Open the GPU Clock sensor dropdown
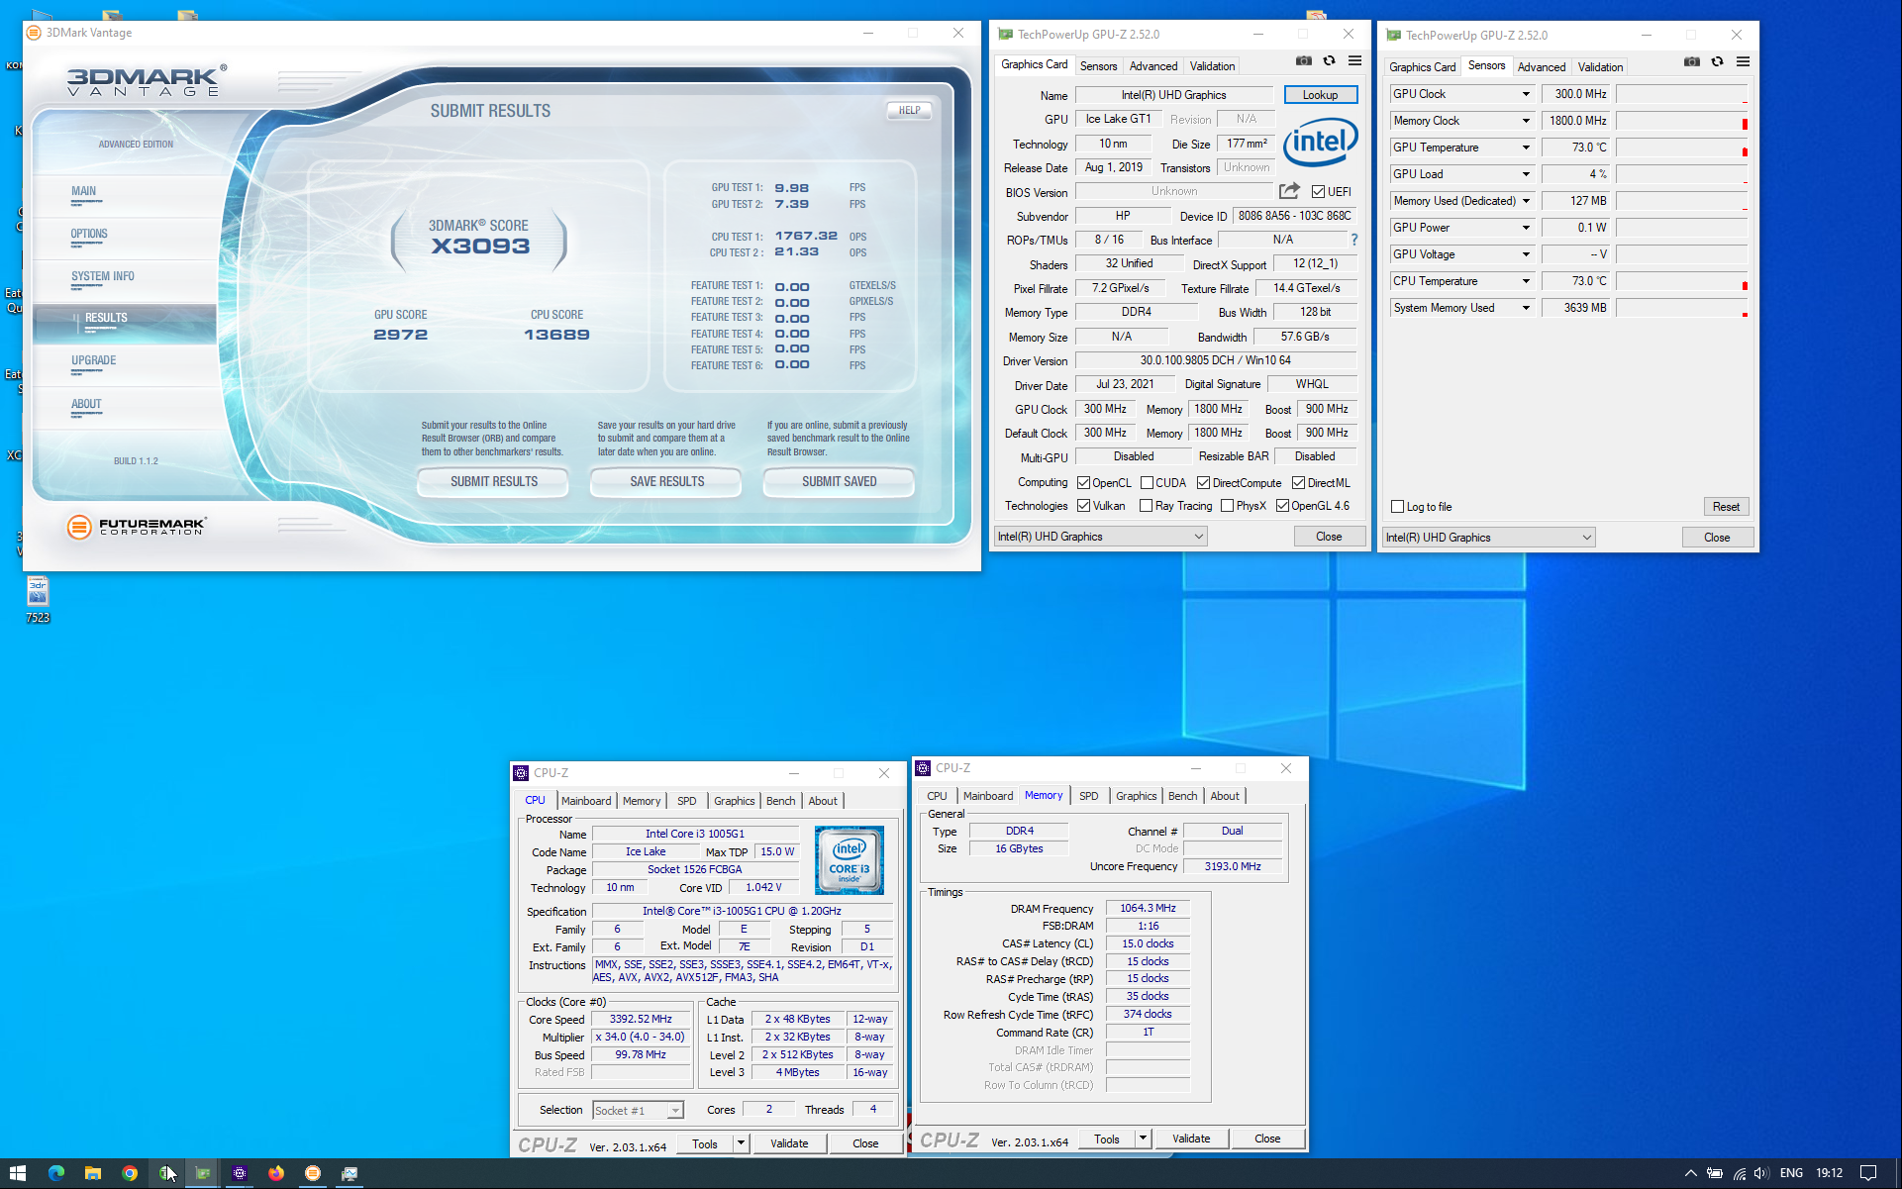 pos(1526,94)
